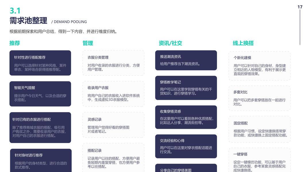Click card title 针对性进行搭配推荐
The width and height of the screenshot is (306, 172).
[30, 57]
